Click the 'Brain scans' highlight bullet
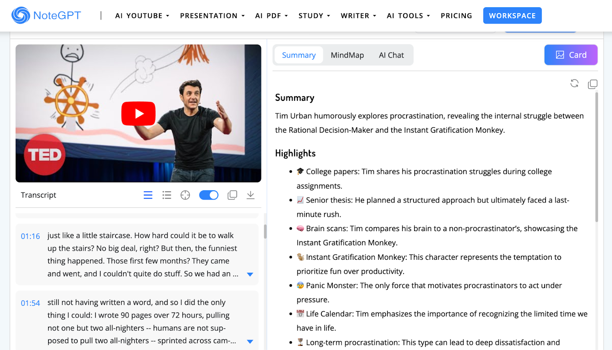 click(437, 235)
